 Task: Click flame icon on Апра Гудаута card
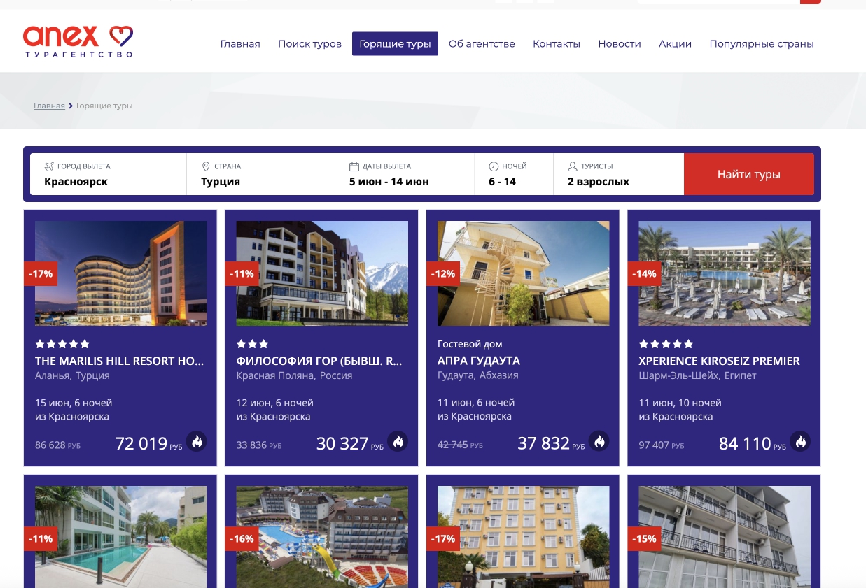599,441
